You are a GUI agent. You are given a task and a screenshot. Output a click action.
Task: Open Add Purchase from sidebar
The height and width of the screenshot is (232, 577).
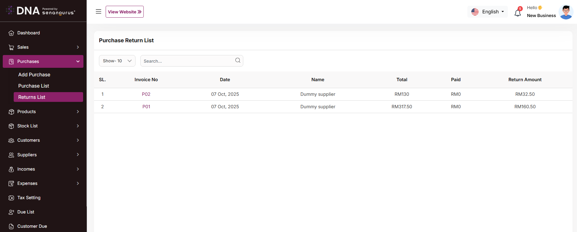coord(34,75)
